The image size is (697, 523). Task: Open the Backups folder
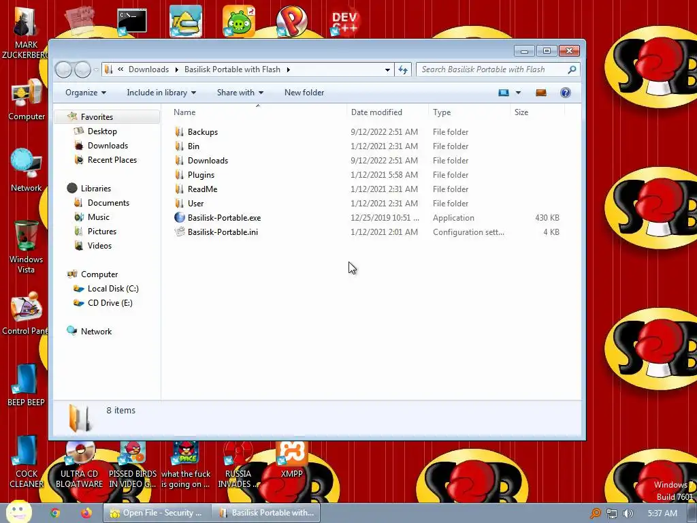tap(202, 132)
